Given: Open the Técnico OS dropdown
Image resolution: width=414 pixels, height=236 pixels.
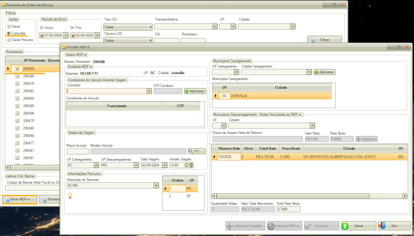Looking at the screenshot, I should coord(150,40).
